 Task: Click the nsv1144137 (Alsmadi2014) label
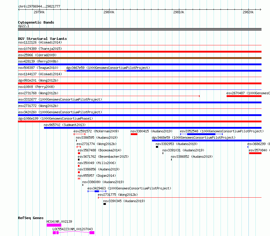point(40,74)
